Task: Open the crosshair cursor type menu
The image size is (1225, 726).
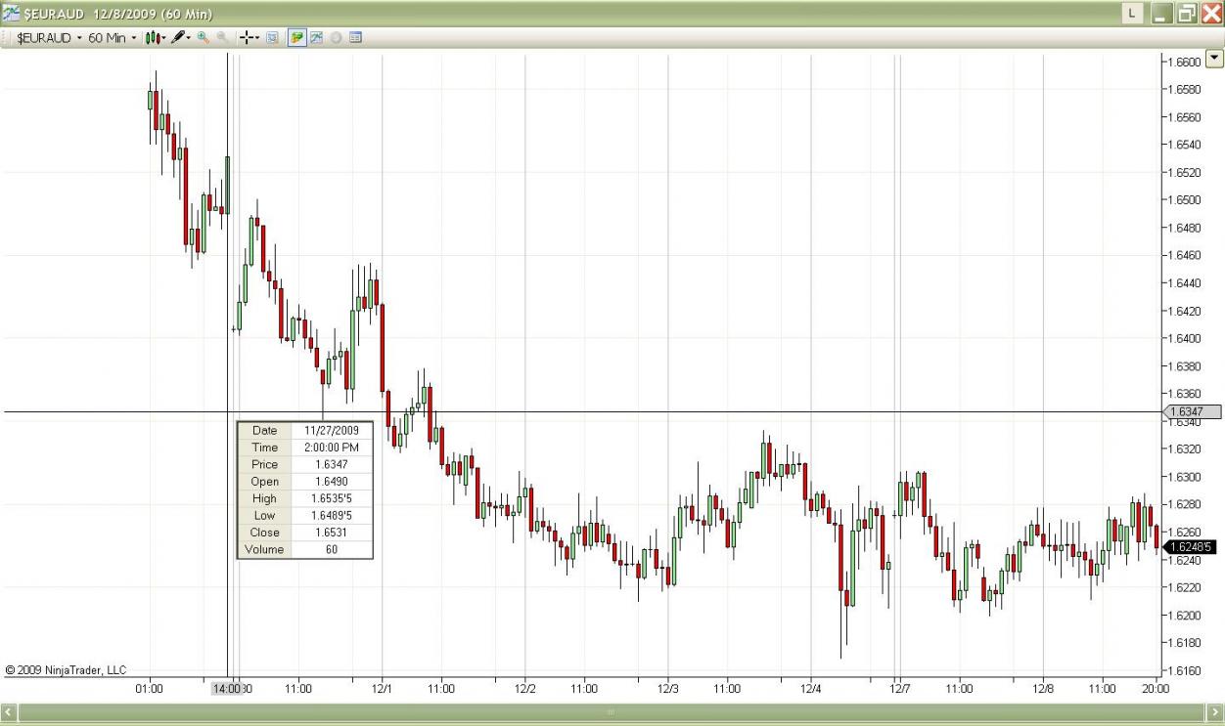Action: pyautogui.click(x=250, y=38)
